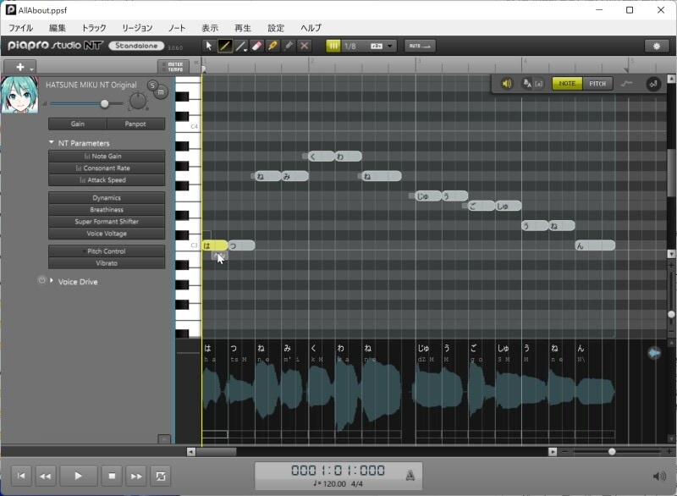677x496 pixels.
Task: Open the 1/8 quantize dropdown
Action: click(390, 46)
